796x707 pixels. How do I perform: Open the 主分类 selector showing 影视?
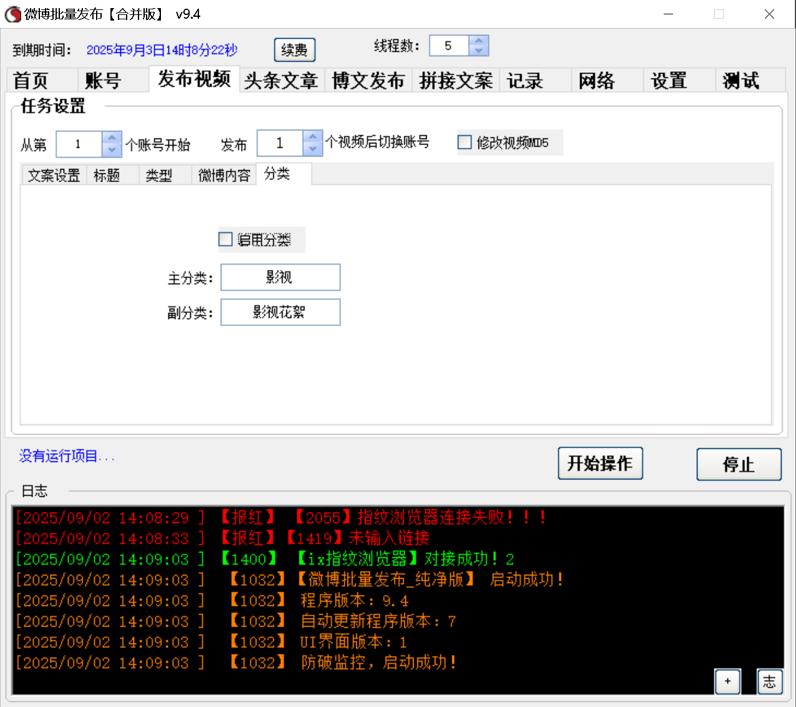(x=280, y=277)
